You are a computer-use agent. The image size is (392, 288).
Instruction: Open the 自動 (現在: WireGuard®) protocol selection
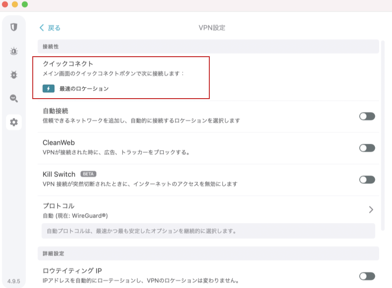tap(75, 216)
